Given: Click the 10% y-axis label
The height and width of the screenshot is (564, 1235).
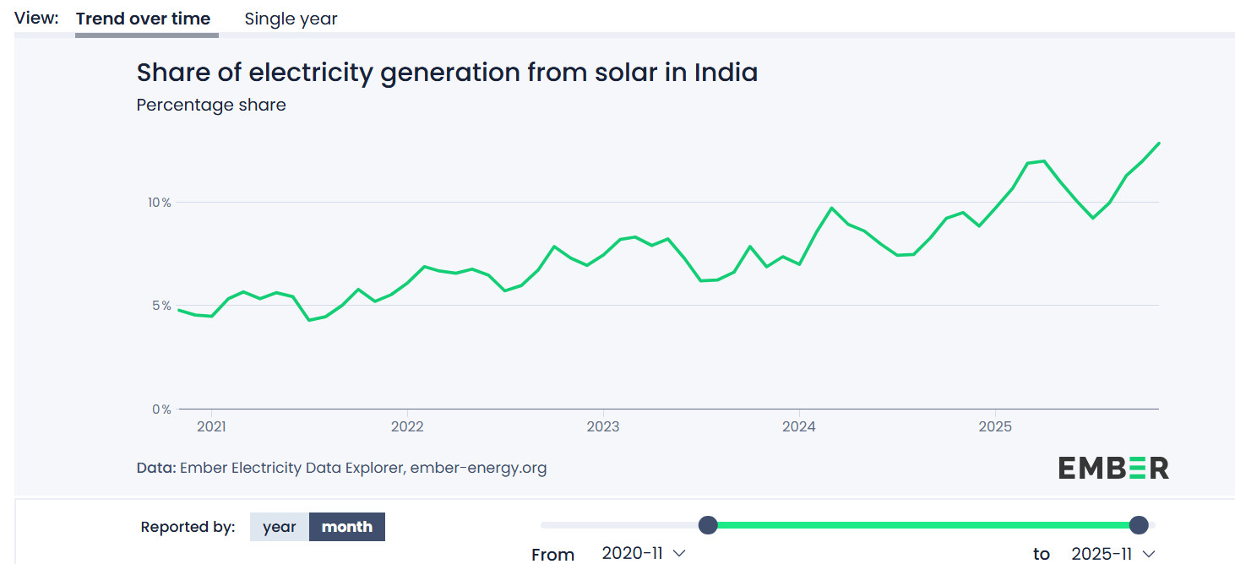Looking at the screenshot, I should pos(160,203).
